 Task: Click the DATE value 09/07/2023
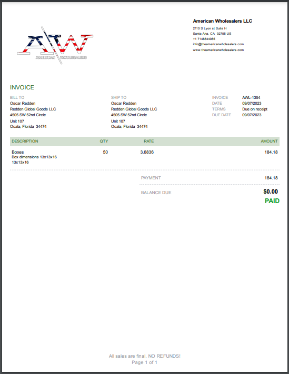coord(252,103)
